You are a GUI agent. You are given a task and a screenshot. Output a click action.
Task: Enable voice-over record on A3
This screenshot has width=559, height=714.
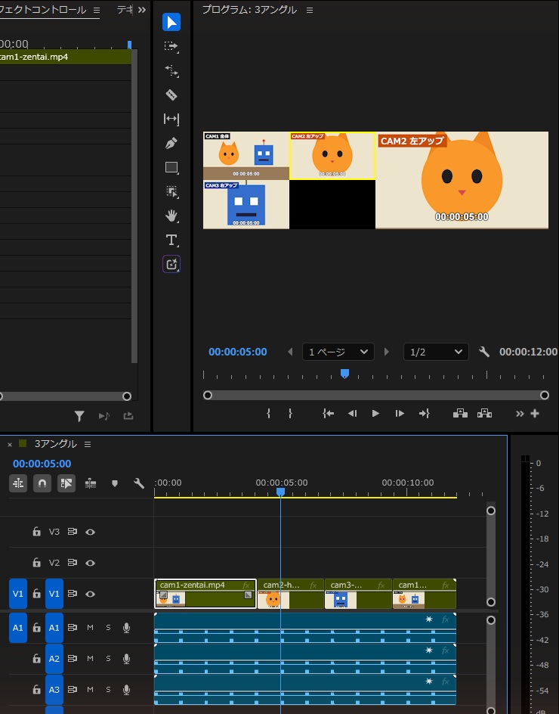(x=126, y=689)
